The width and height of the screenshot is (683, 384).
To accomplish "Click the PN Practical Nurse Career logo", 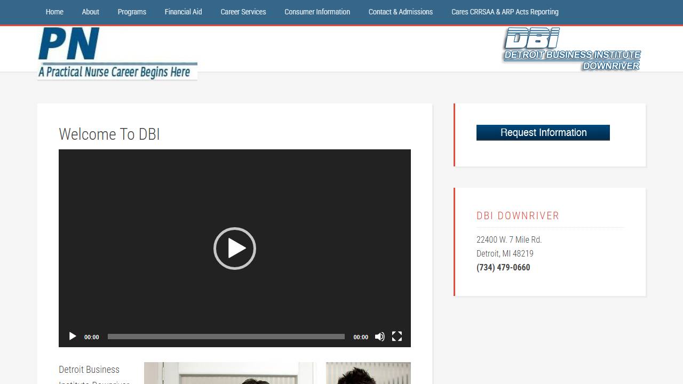I will [117, 53].
